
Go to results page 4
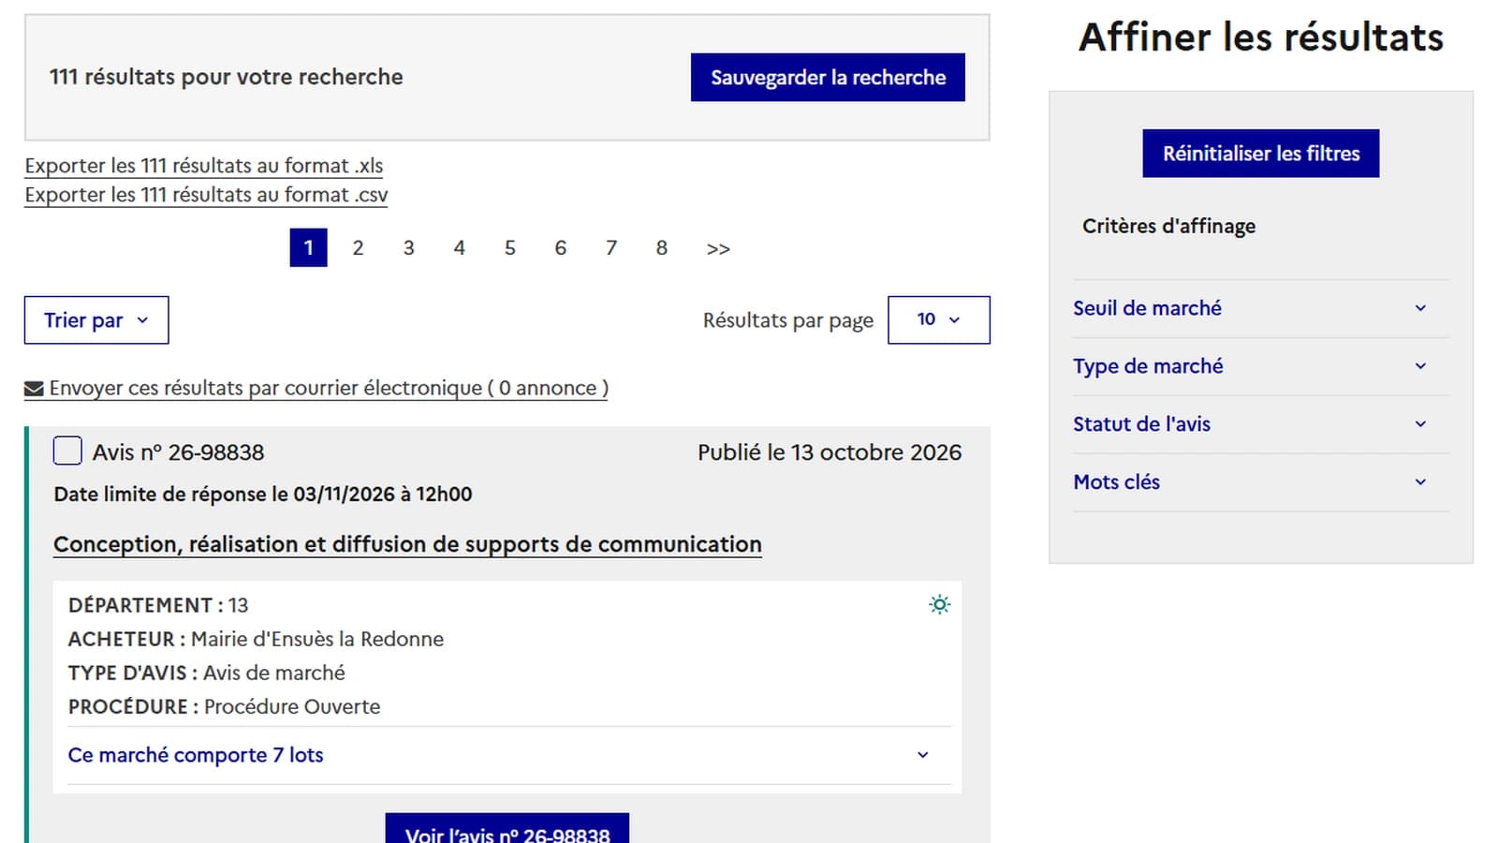[459, 248]
